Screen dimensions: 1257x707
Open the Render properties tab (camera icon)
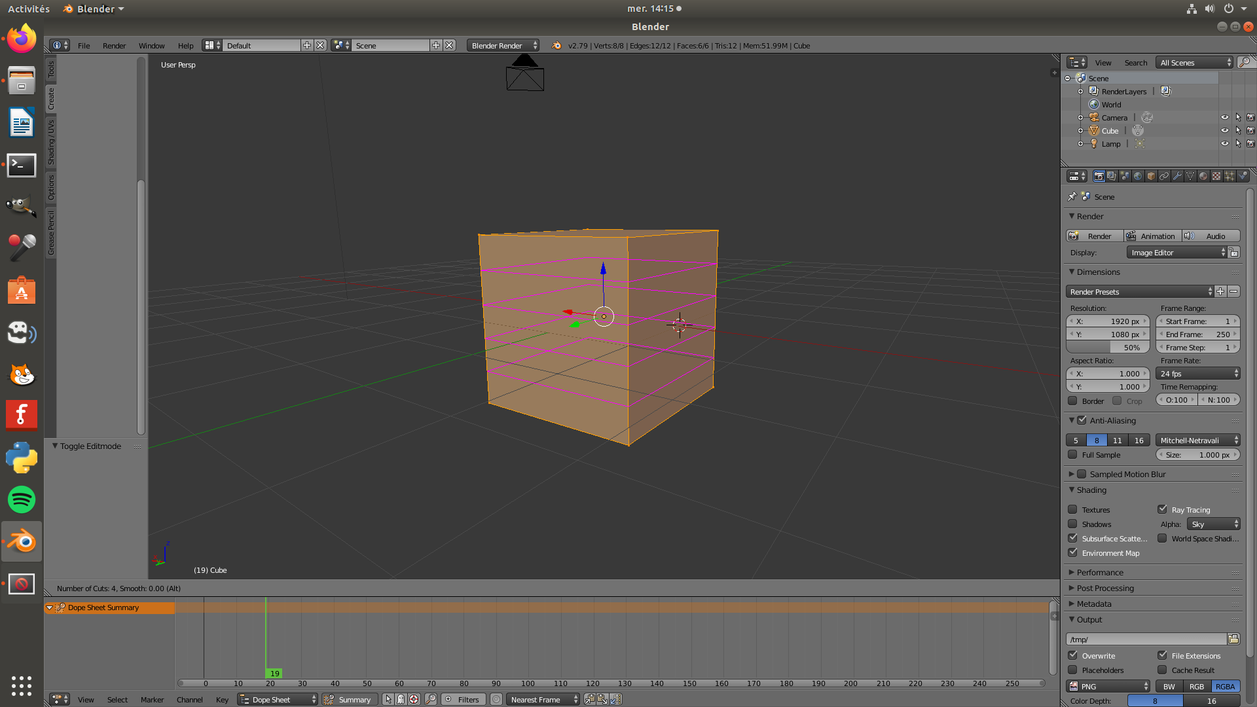[1099, 176]
